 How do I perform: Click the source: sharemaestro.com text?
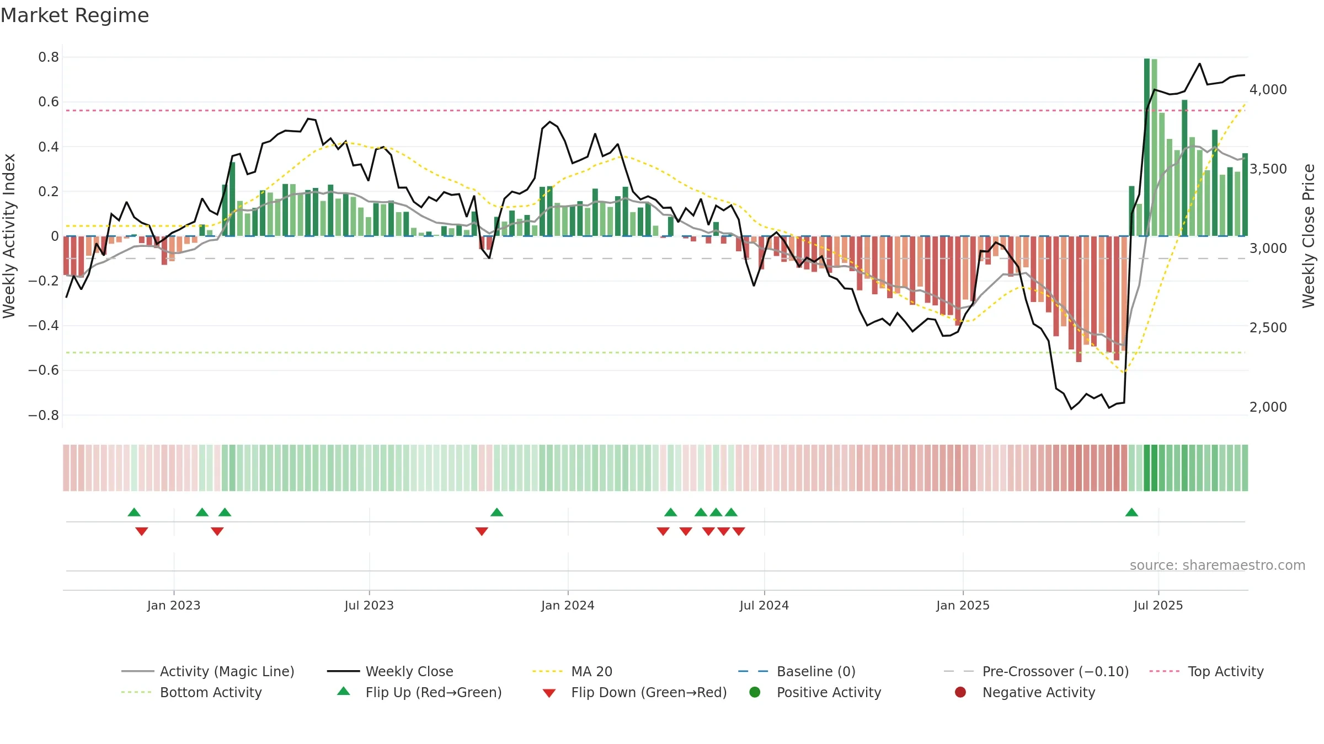[x=1218, y=565]
